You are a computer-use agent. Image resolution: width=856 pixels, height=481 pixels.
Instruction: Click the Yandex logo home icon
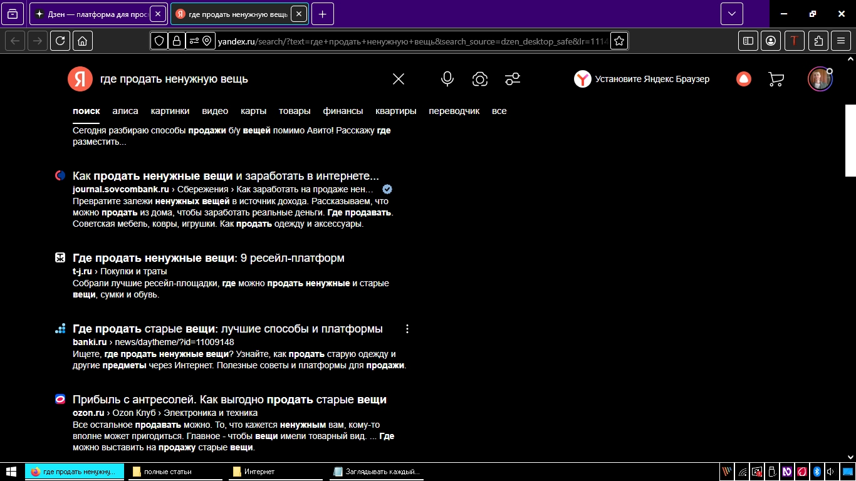coord(80,79)
